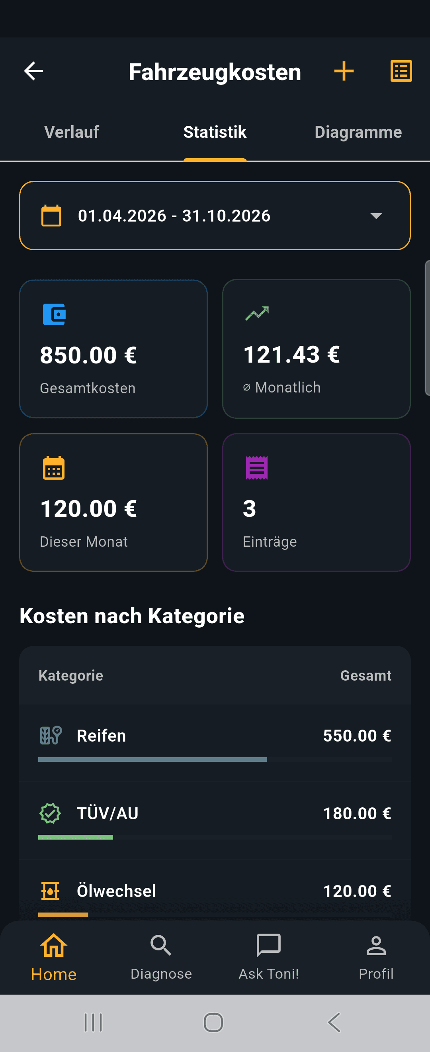Tap the back arrow in header
Viewport: 430px width, 1052px height.
point(33,71)
